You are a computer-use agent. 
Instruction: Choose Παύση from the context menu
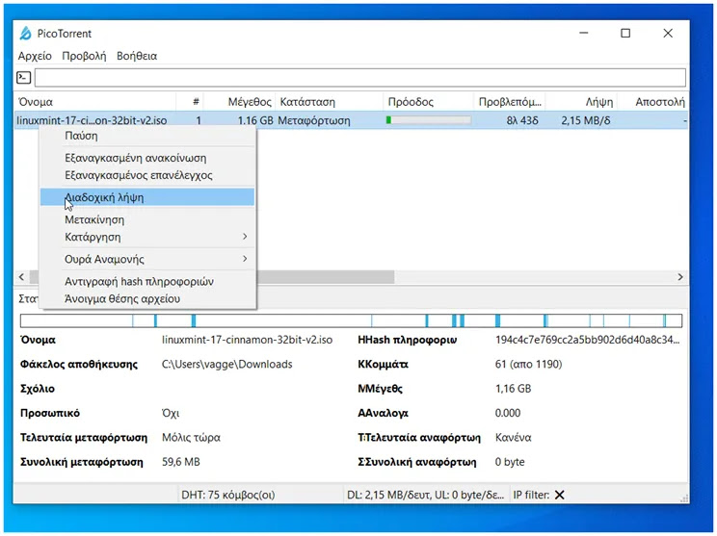coord(147,136)
